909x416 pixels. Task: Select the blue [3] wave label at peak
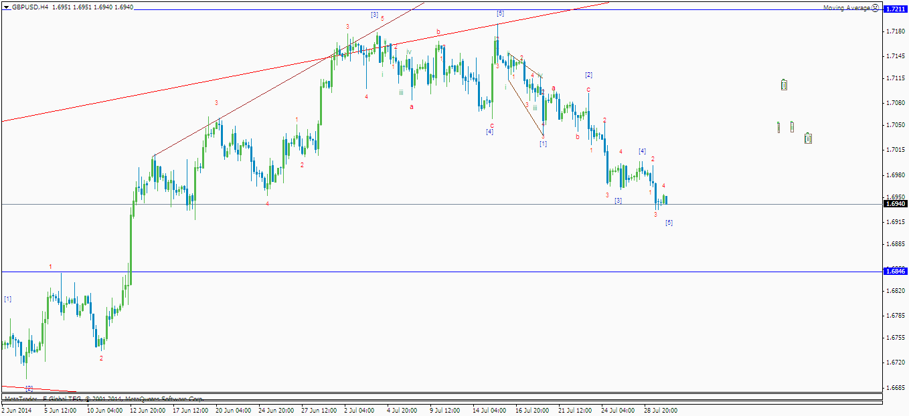pos(374,15)
